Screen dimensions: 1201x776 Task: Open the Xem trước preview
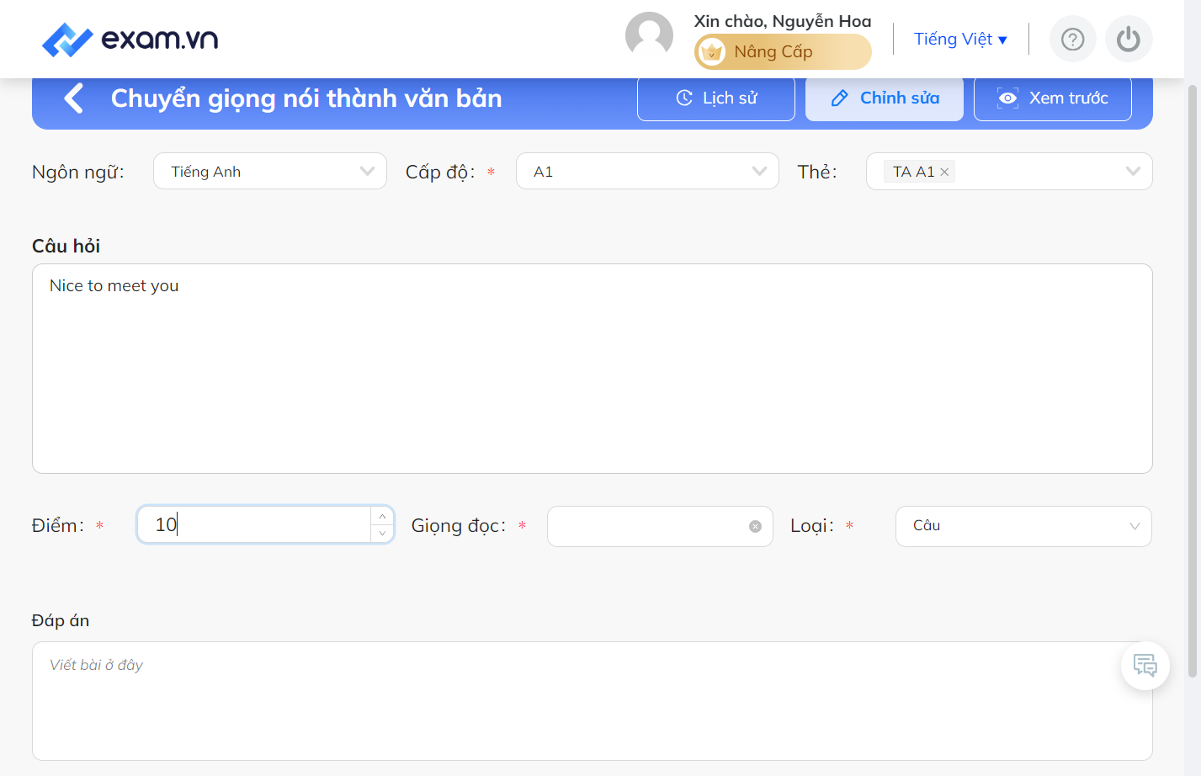click(x=1053, y=98)
